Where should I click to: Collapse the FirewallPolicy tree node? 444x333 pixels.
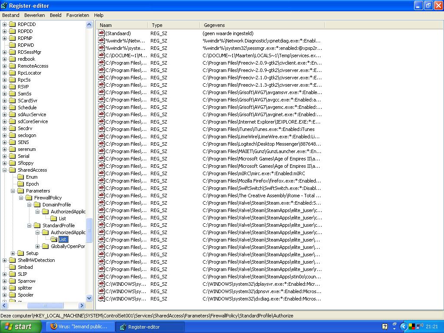pyautogui.click(x=21, y=198)
